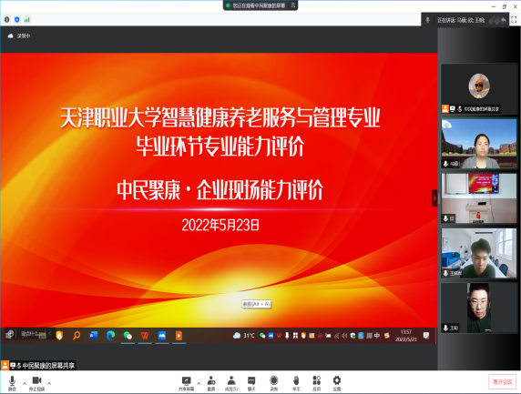Stop video using the 停止视频 camera button
Image resolution: width=521 pixels, height=394 pixels.
36,383
